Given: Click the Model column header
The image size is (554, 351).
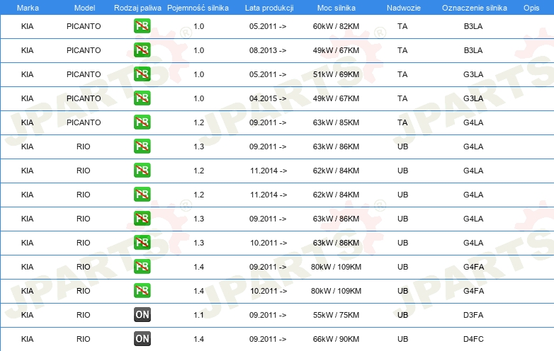Looking at the screenshot, I should pos(84,8).
